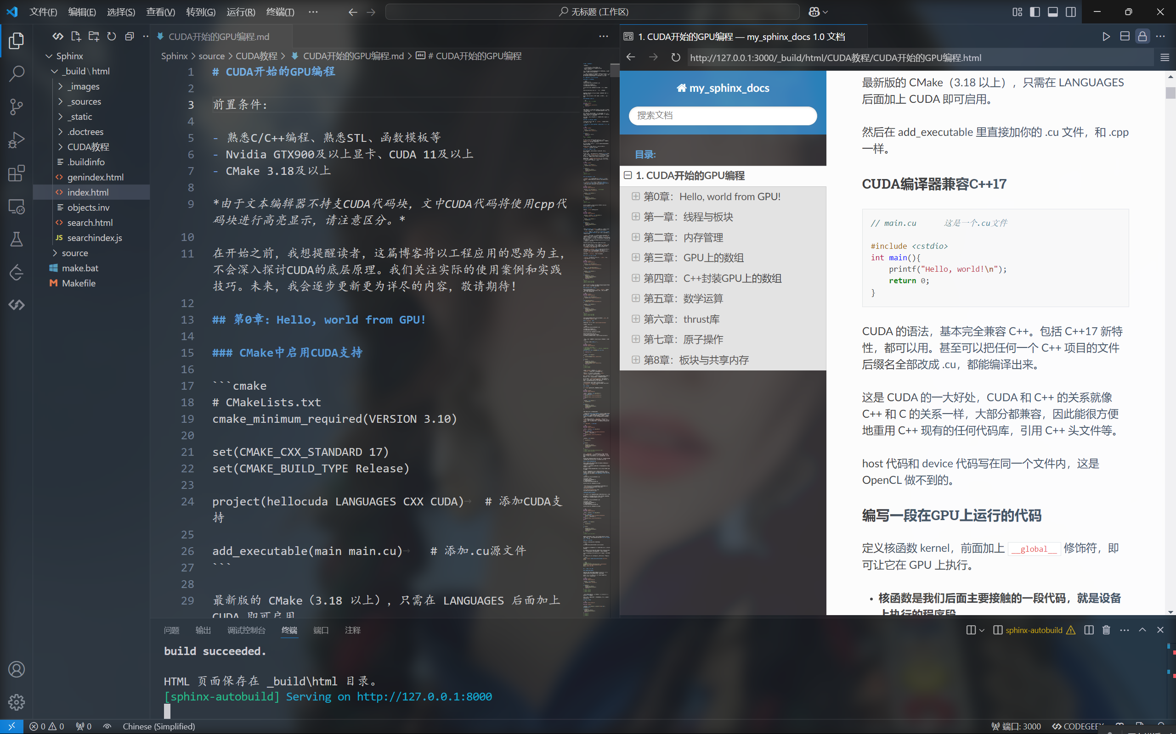Reload the preview browser page
The height and width of the screenshot is (734, 1176).
(675, 57)
